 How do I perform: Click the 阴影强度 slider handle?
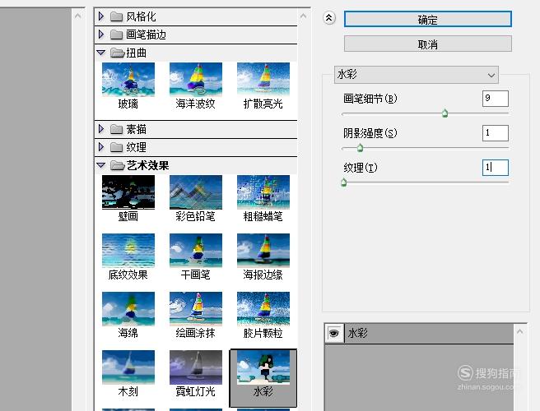point(360,148)
